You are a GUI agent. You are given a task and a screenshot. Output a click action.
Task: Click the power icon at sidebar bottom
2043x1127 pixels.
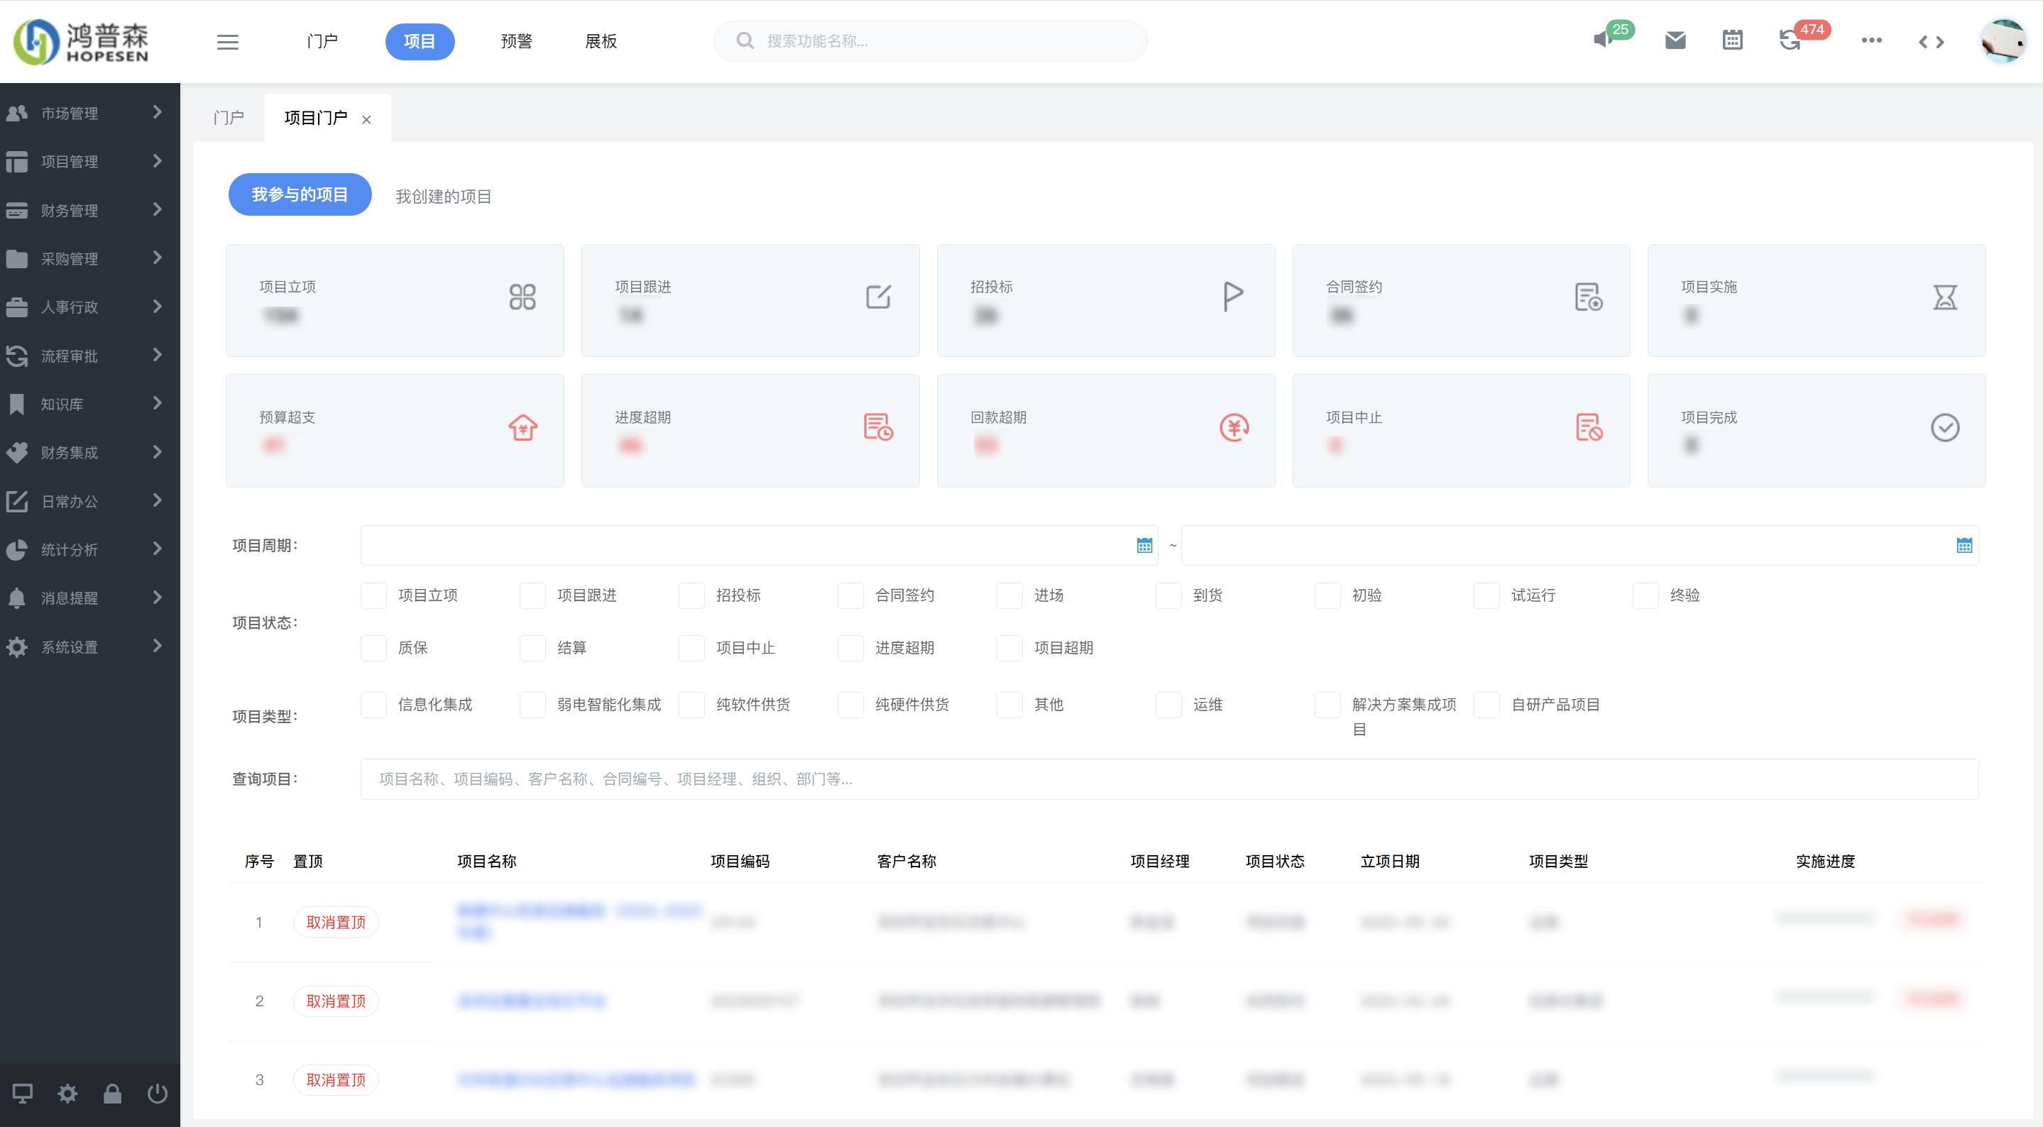coord(157,1094)
